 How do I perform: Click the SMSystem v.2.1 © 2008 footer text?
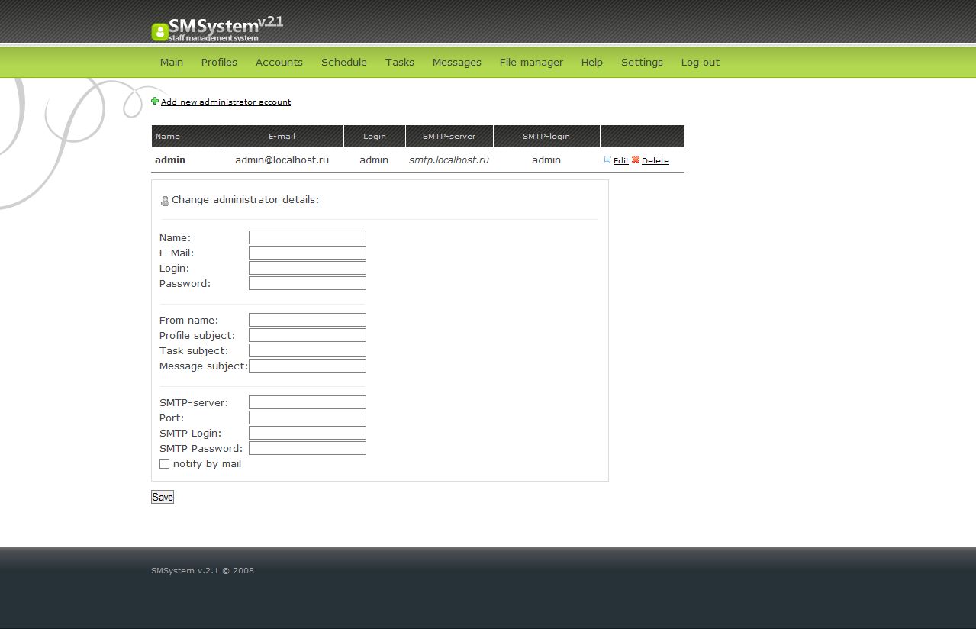point(203,570)
